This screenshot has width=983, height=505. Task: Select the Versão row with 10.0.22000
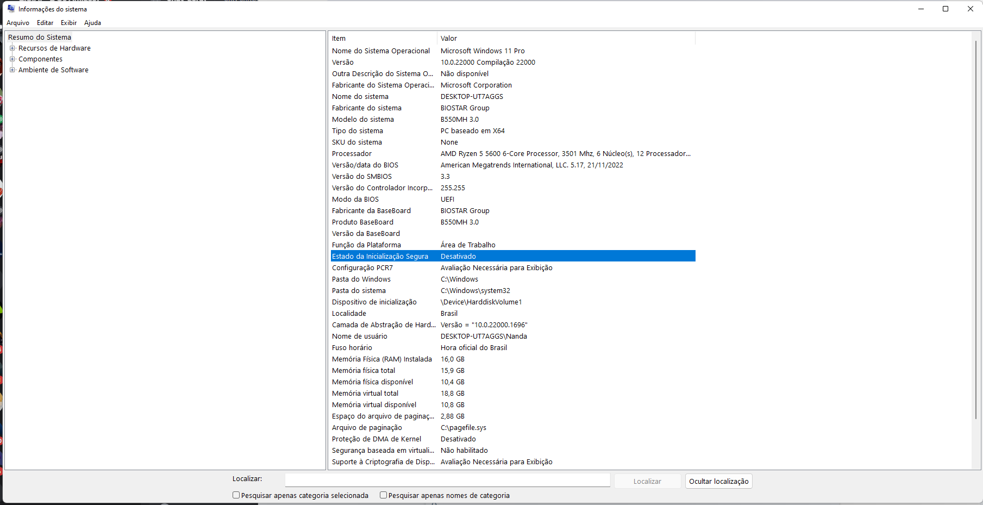click(513, 63)
